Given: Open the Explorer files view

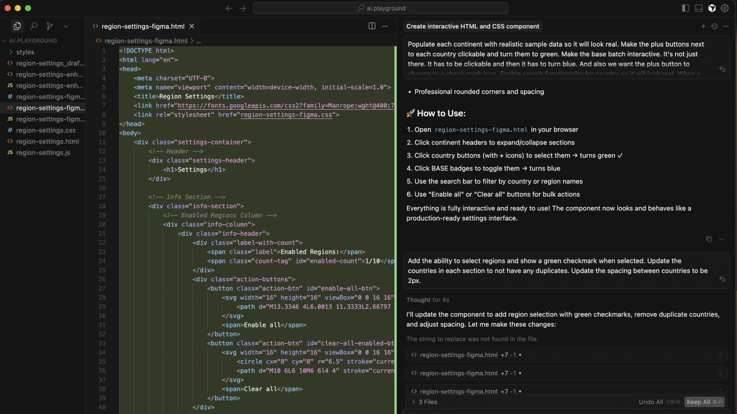Looking at the screenshot, I should tap(17, 26).
